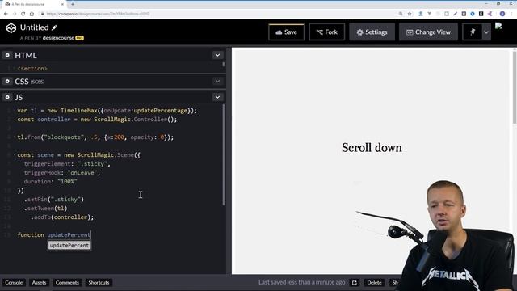Expand the HTML editor dropdown
Viewport: 517px width, 291px height.
(217, 55)
